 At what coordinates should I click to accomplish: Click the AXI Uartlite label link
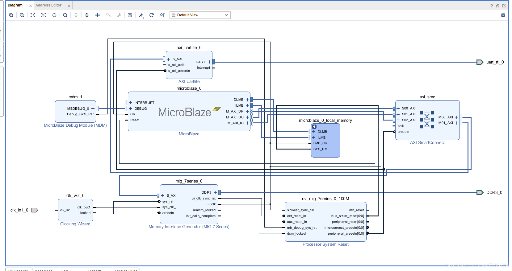pos(189,82)
